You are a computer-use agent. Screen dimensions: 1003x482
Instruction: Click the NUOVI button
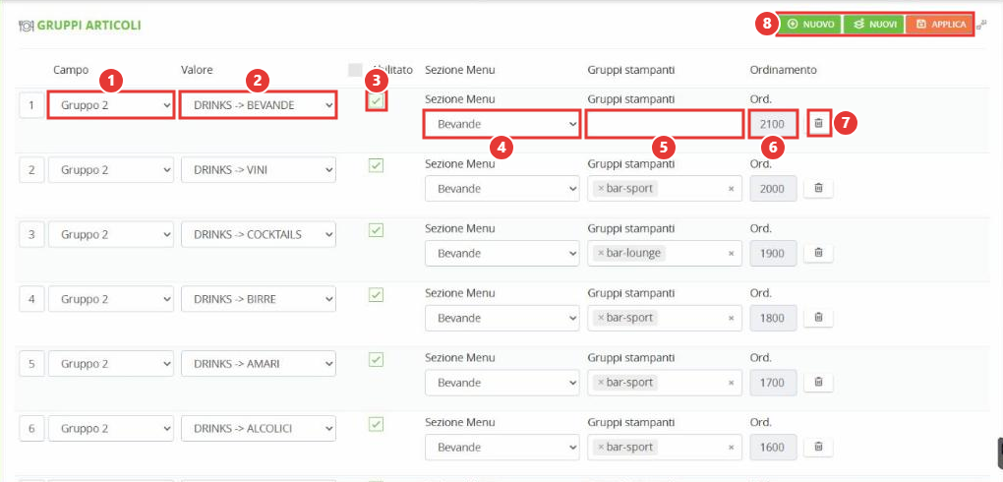874,25
